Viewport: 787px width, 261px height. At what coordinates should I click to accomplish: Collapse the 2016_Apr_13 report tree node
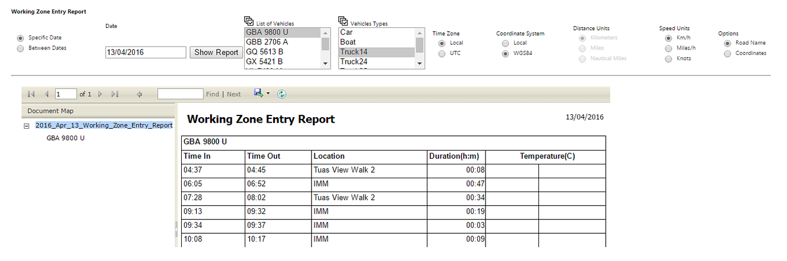[26, 126]
